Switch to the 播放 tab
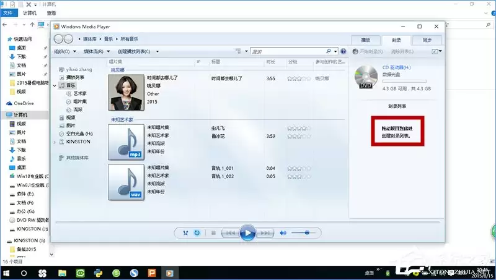The width and height of the screenshot is (496, 280). click(366, 40)
